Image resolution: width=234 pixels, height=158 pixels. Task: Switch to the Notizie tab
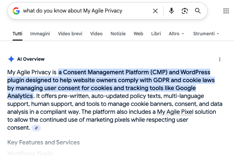pyautogui.click(x=118, y=34)
